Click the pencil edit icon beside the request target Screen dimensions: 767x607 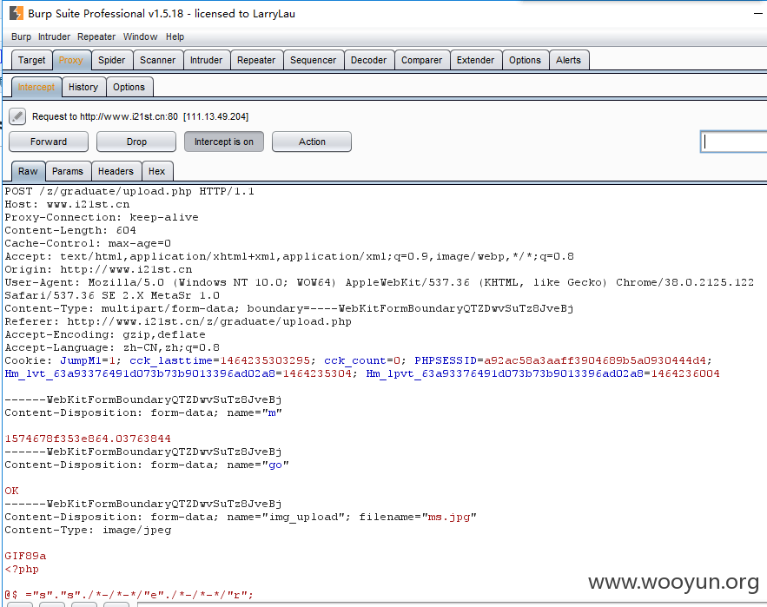pos(17,116)
